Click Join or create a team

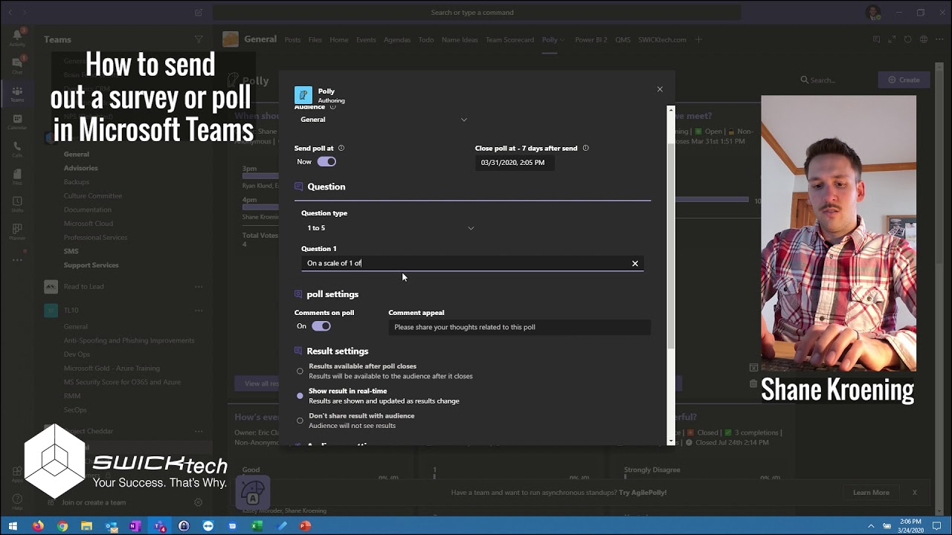point(94,502)
